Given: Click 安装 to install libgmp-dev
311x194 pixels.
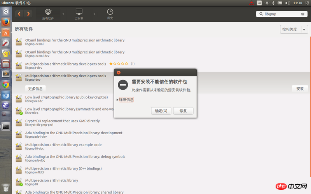Looking at the screenshot, I should click(300, 89).
